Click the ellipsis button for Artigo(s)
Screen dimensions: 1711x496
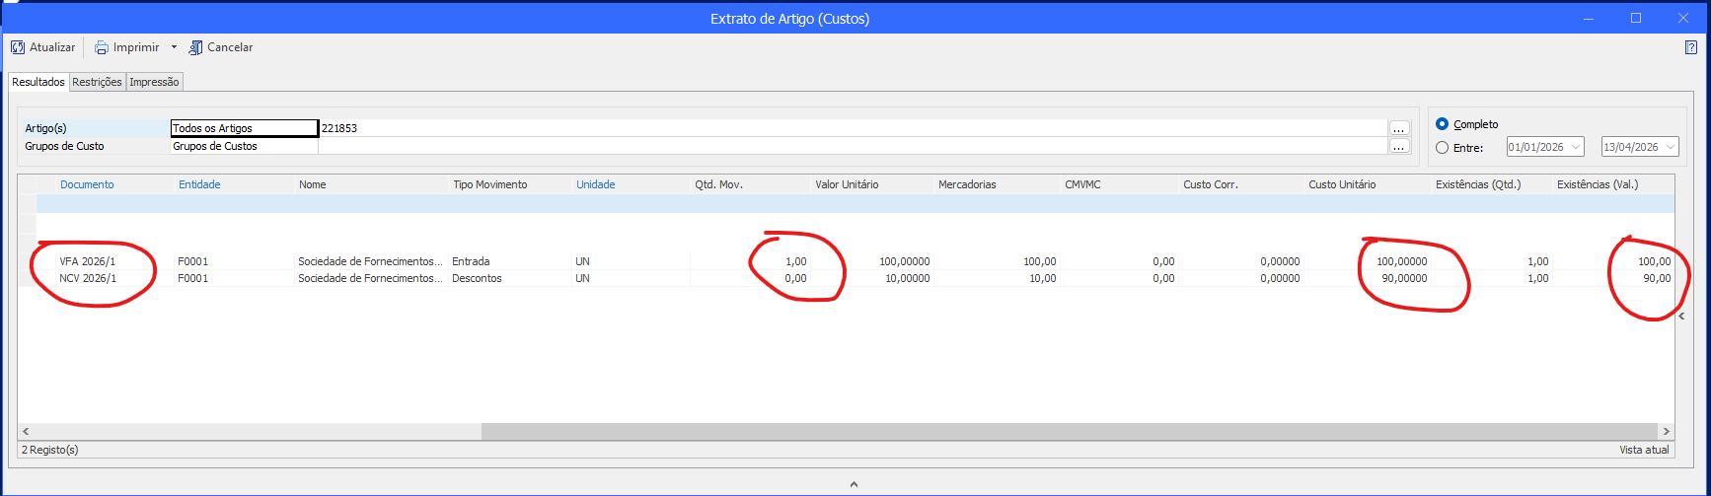(1398, 128)
